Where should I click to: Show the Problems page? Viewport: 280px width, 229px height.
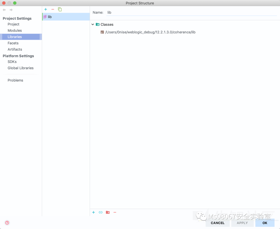click(15, 80)
